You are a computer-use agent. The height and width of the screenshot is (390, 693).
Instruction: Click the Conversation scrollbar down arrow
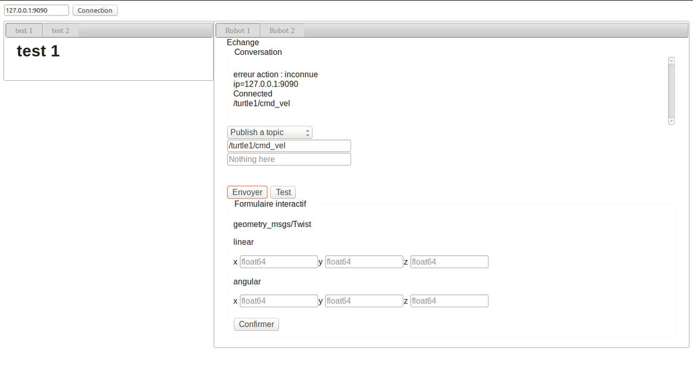tap(671, 121)
